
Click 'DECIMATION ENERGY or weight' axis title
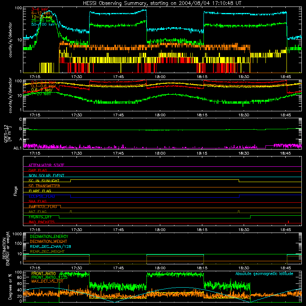pos(6,249)
